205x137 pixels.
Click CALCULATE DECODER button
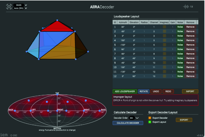pos(128,123)
